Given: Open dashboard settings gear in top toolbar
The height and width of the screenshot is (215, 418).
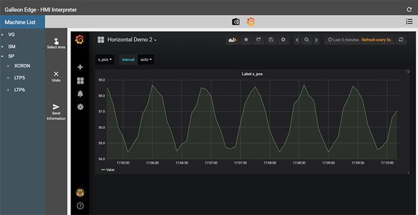Looking at the screenshot, I should tap(283, 40).
